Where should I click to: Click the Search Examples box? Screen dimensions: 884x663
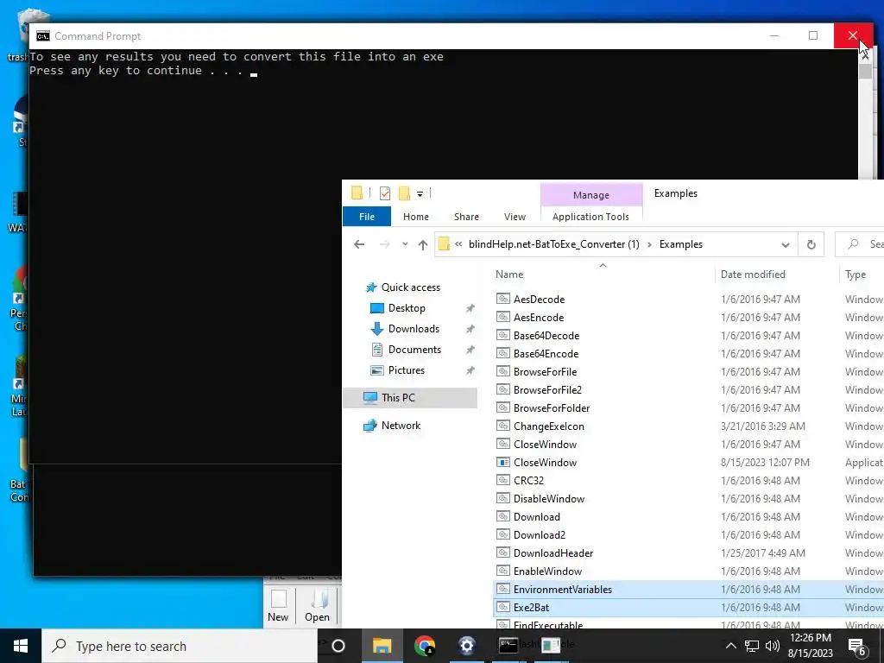[x=860, y=244]
